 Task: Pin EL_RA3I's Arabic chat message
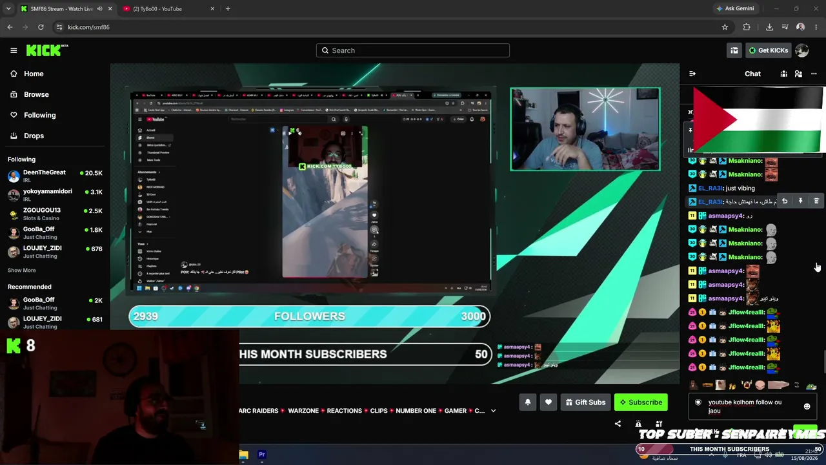(800, 201)
